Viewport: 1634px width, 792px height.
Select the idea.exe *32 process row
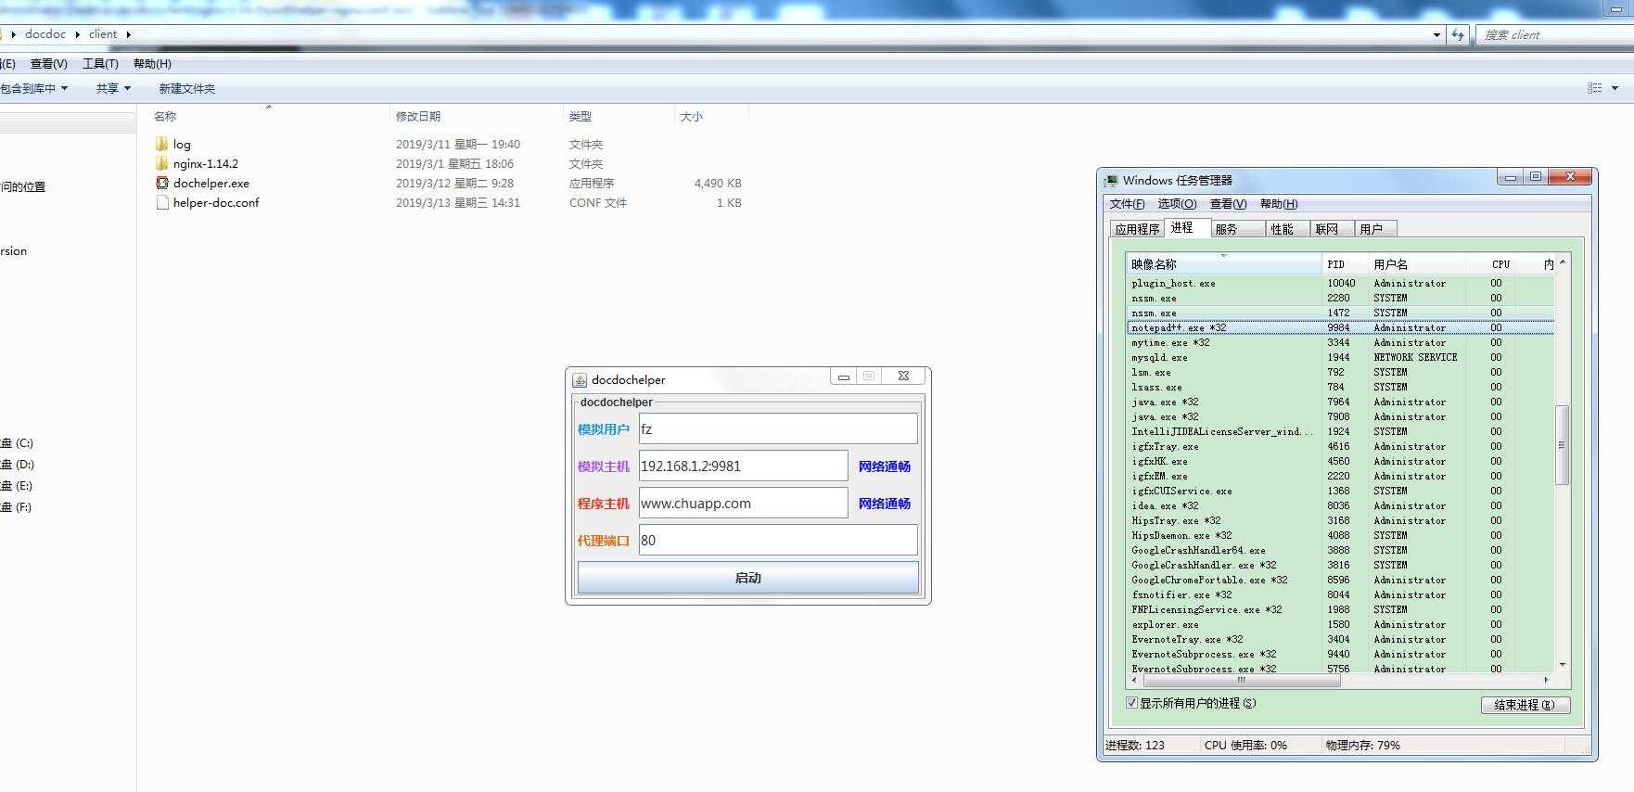[x=1340, y=505]
